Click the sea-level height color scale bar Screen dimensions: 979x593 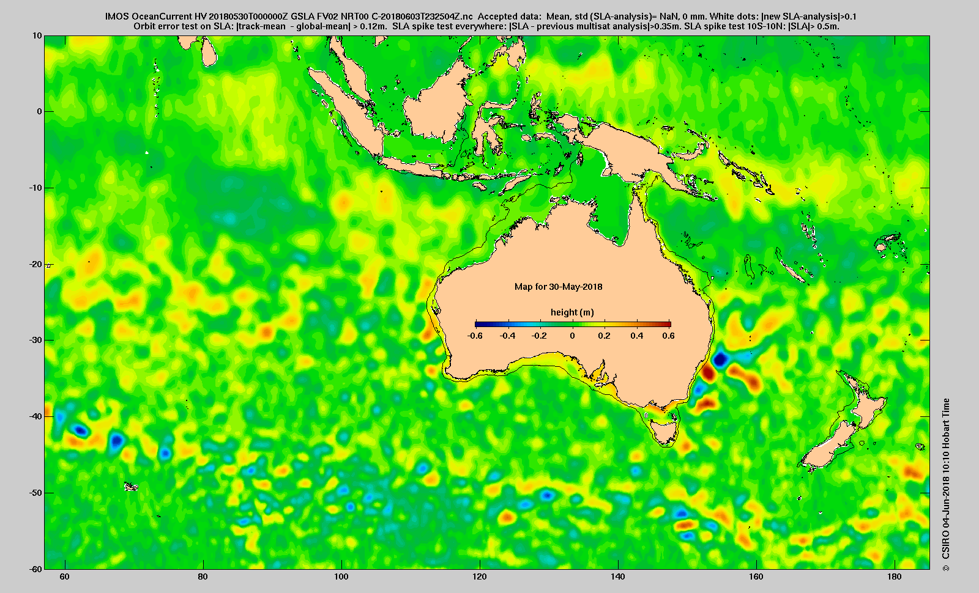coord(573,325)
